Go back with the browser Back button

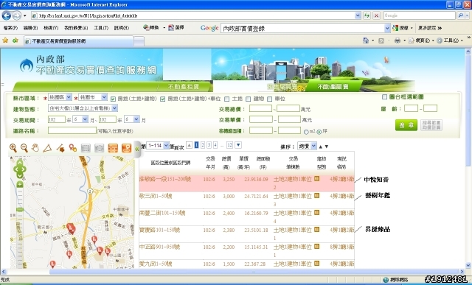[7, 15]
